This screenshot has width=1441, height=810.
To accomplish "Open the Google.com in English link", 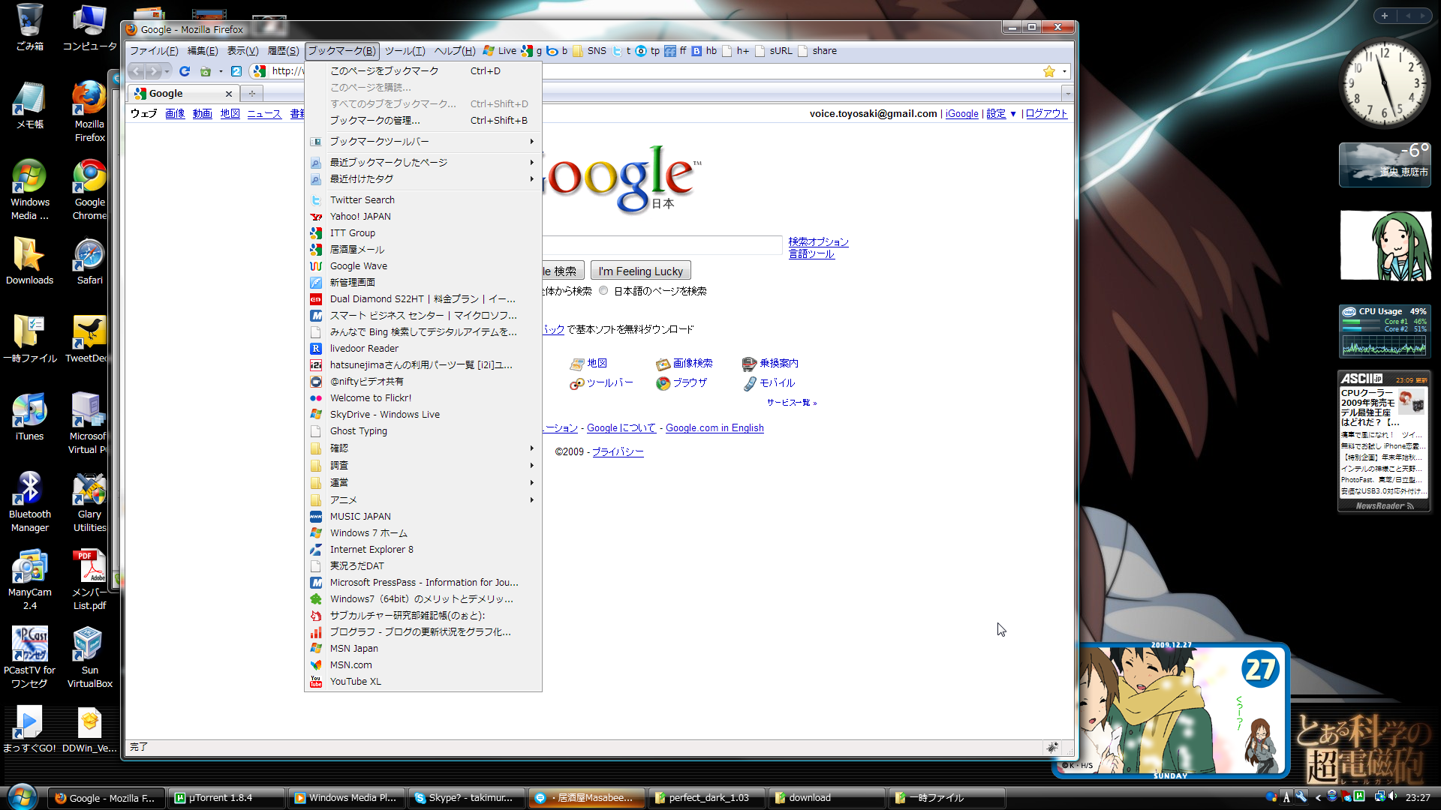I will (714, 428).
